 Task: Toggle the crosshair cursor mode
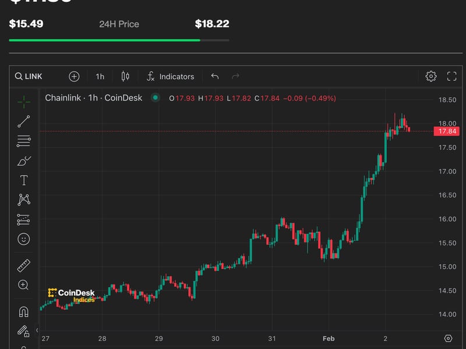23,101
